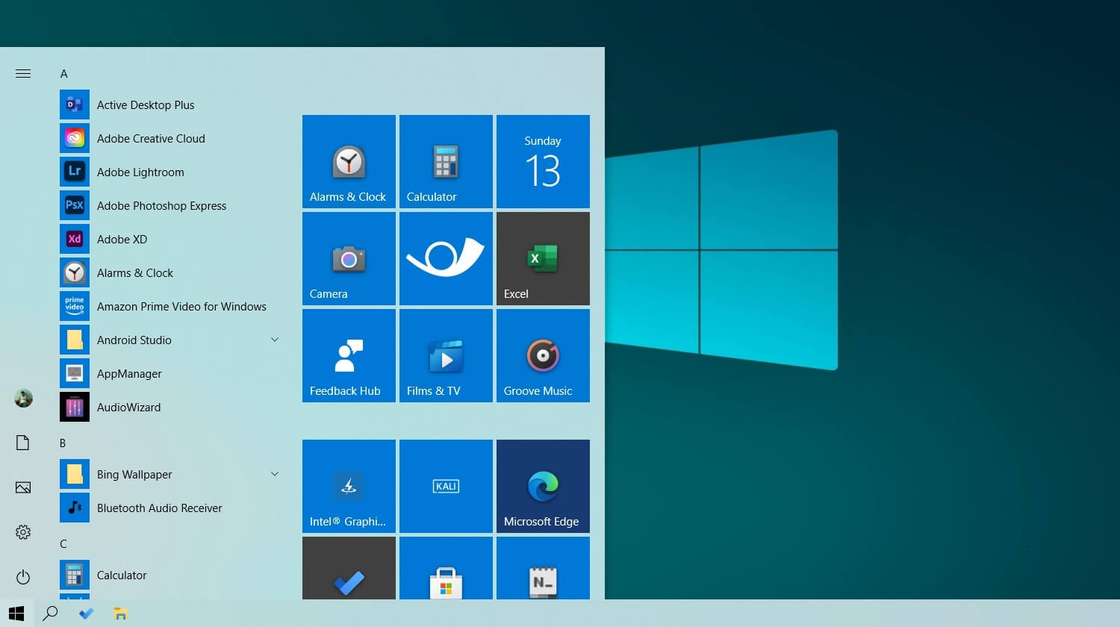Screen dimensions: 1120x627
Task: Select the 'Active Desktop Plus' text
Action: coord(146,105)
